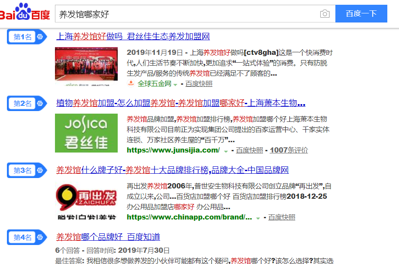Open 百度快照 for the 全球五金网 result
Screen dimensions: 399x264
pos(199,83)
